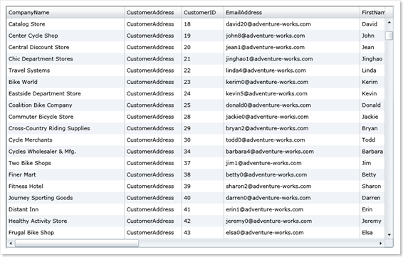Image resolution: width=403 pixels, height=257 pixels.
Task: Select the Bike World cell
Action: click(66, 82)
